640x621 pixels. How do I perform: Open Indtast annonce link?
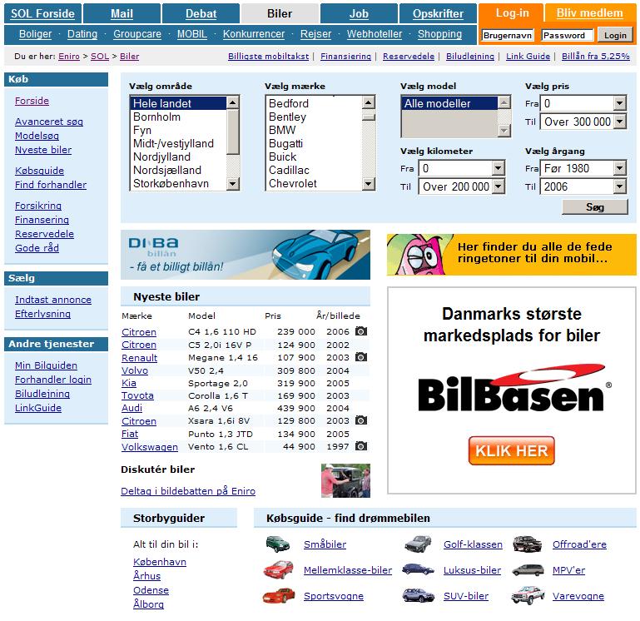pyautogui.click(x=53, y=300)
